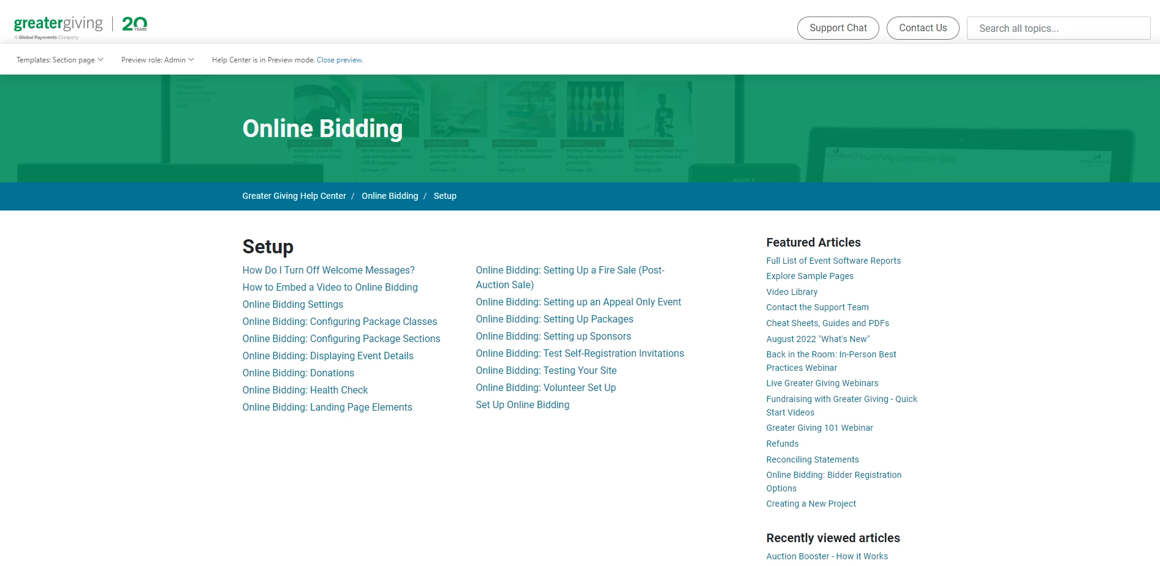1160x566 pixels.
Task: Open Online Bidding: Donations article
Action: pos(298,373)
